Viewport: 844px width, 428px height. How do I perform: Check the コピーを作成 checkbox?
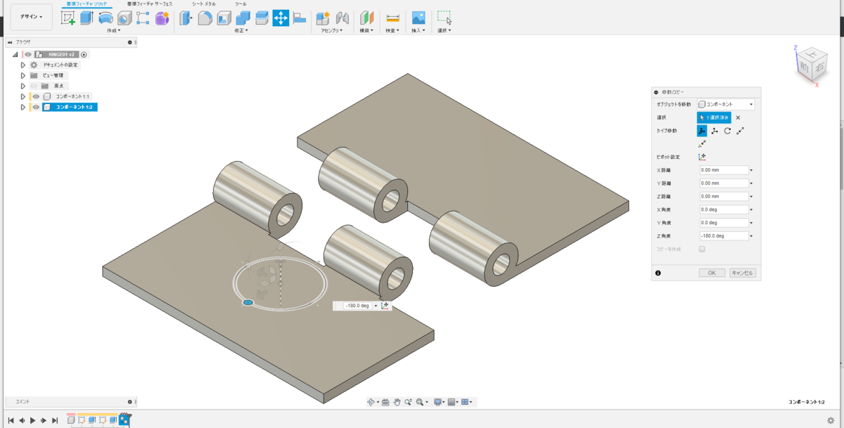click(x=702, y=249)
